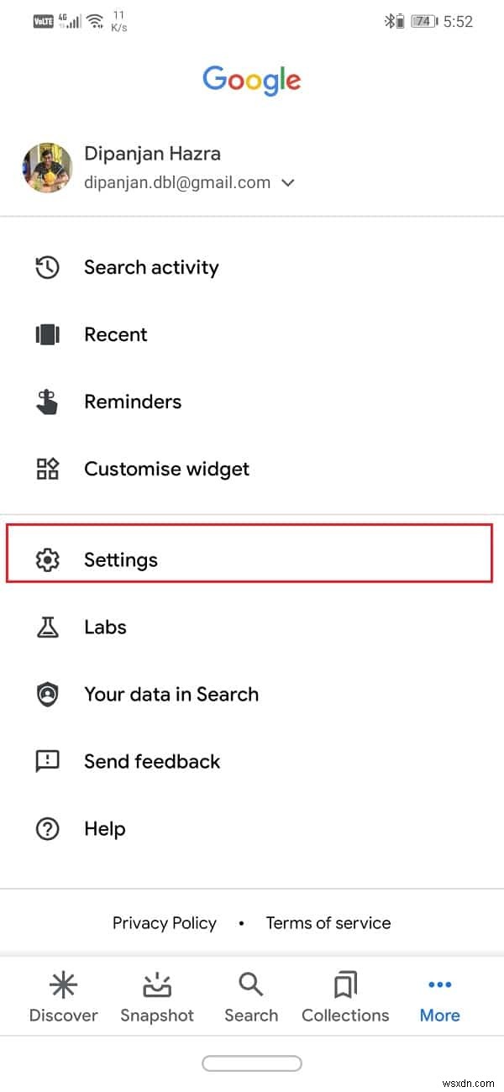
Task: Open the Terms of service link
Action: pyautogui.click(x=328, y=923)
